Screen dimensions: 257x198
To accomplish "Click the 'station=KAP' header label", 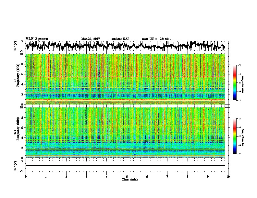I will click(x=120, y=39).
